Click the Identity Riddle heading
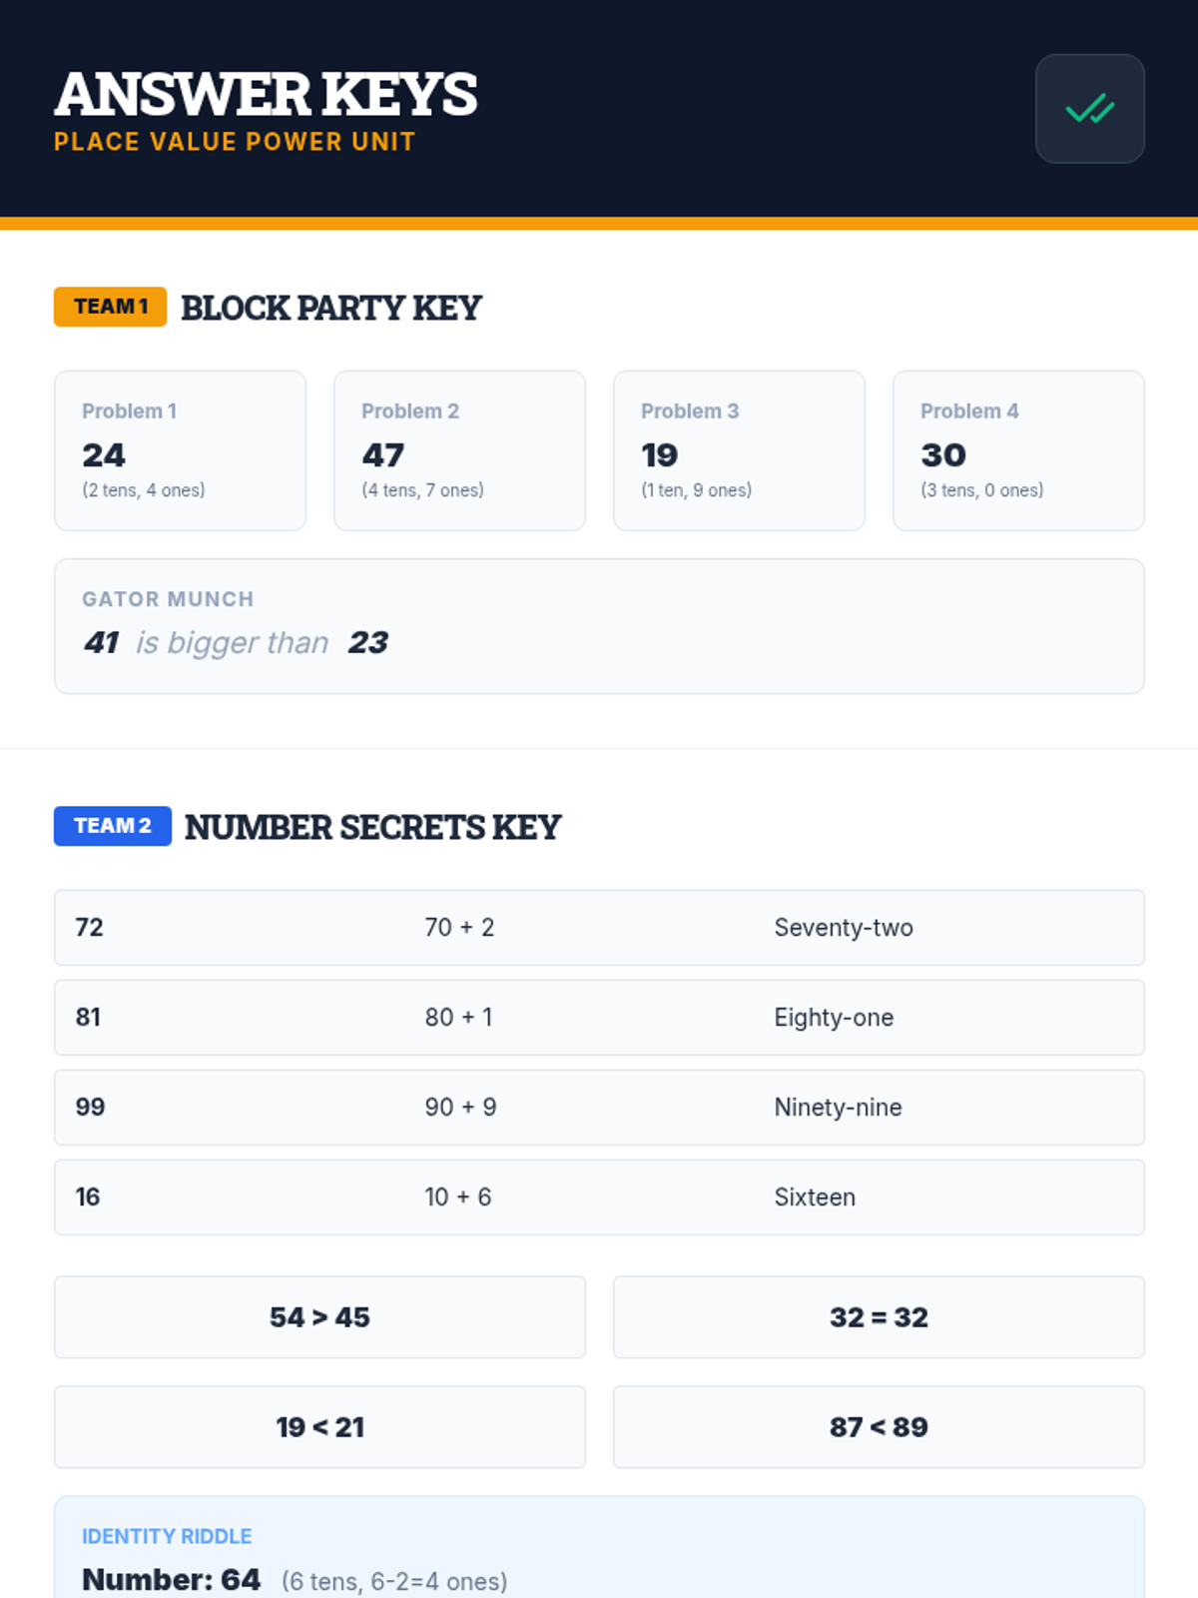 coord(167,1536)
